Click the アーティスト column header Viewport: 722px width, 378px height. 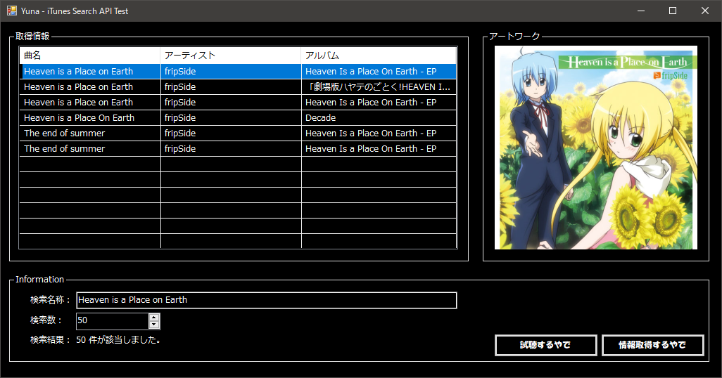coord(231,56)
